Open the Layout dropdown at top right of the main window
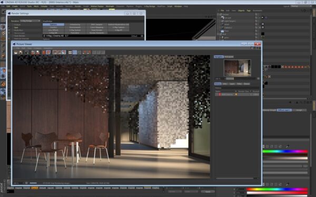Viewport: 316px width, 197px height. click(x=301, y=6)
